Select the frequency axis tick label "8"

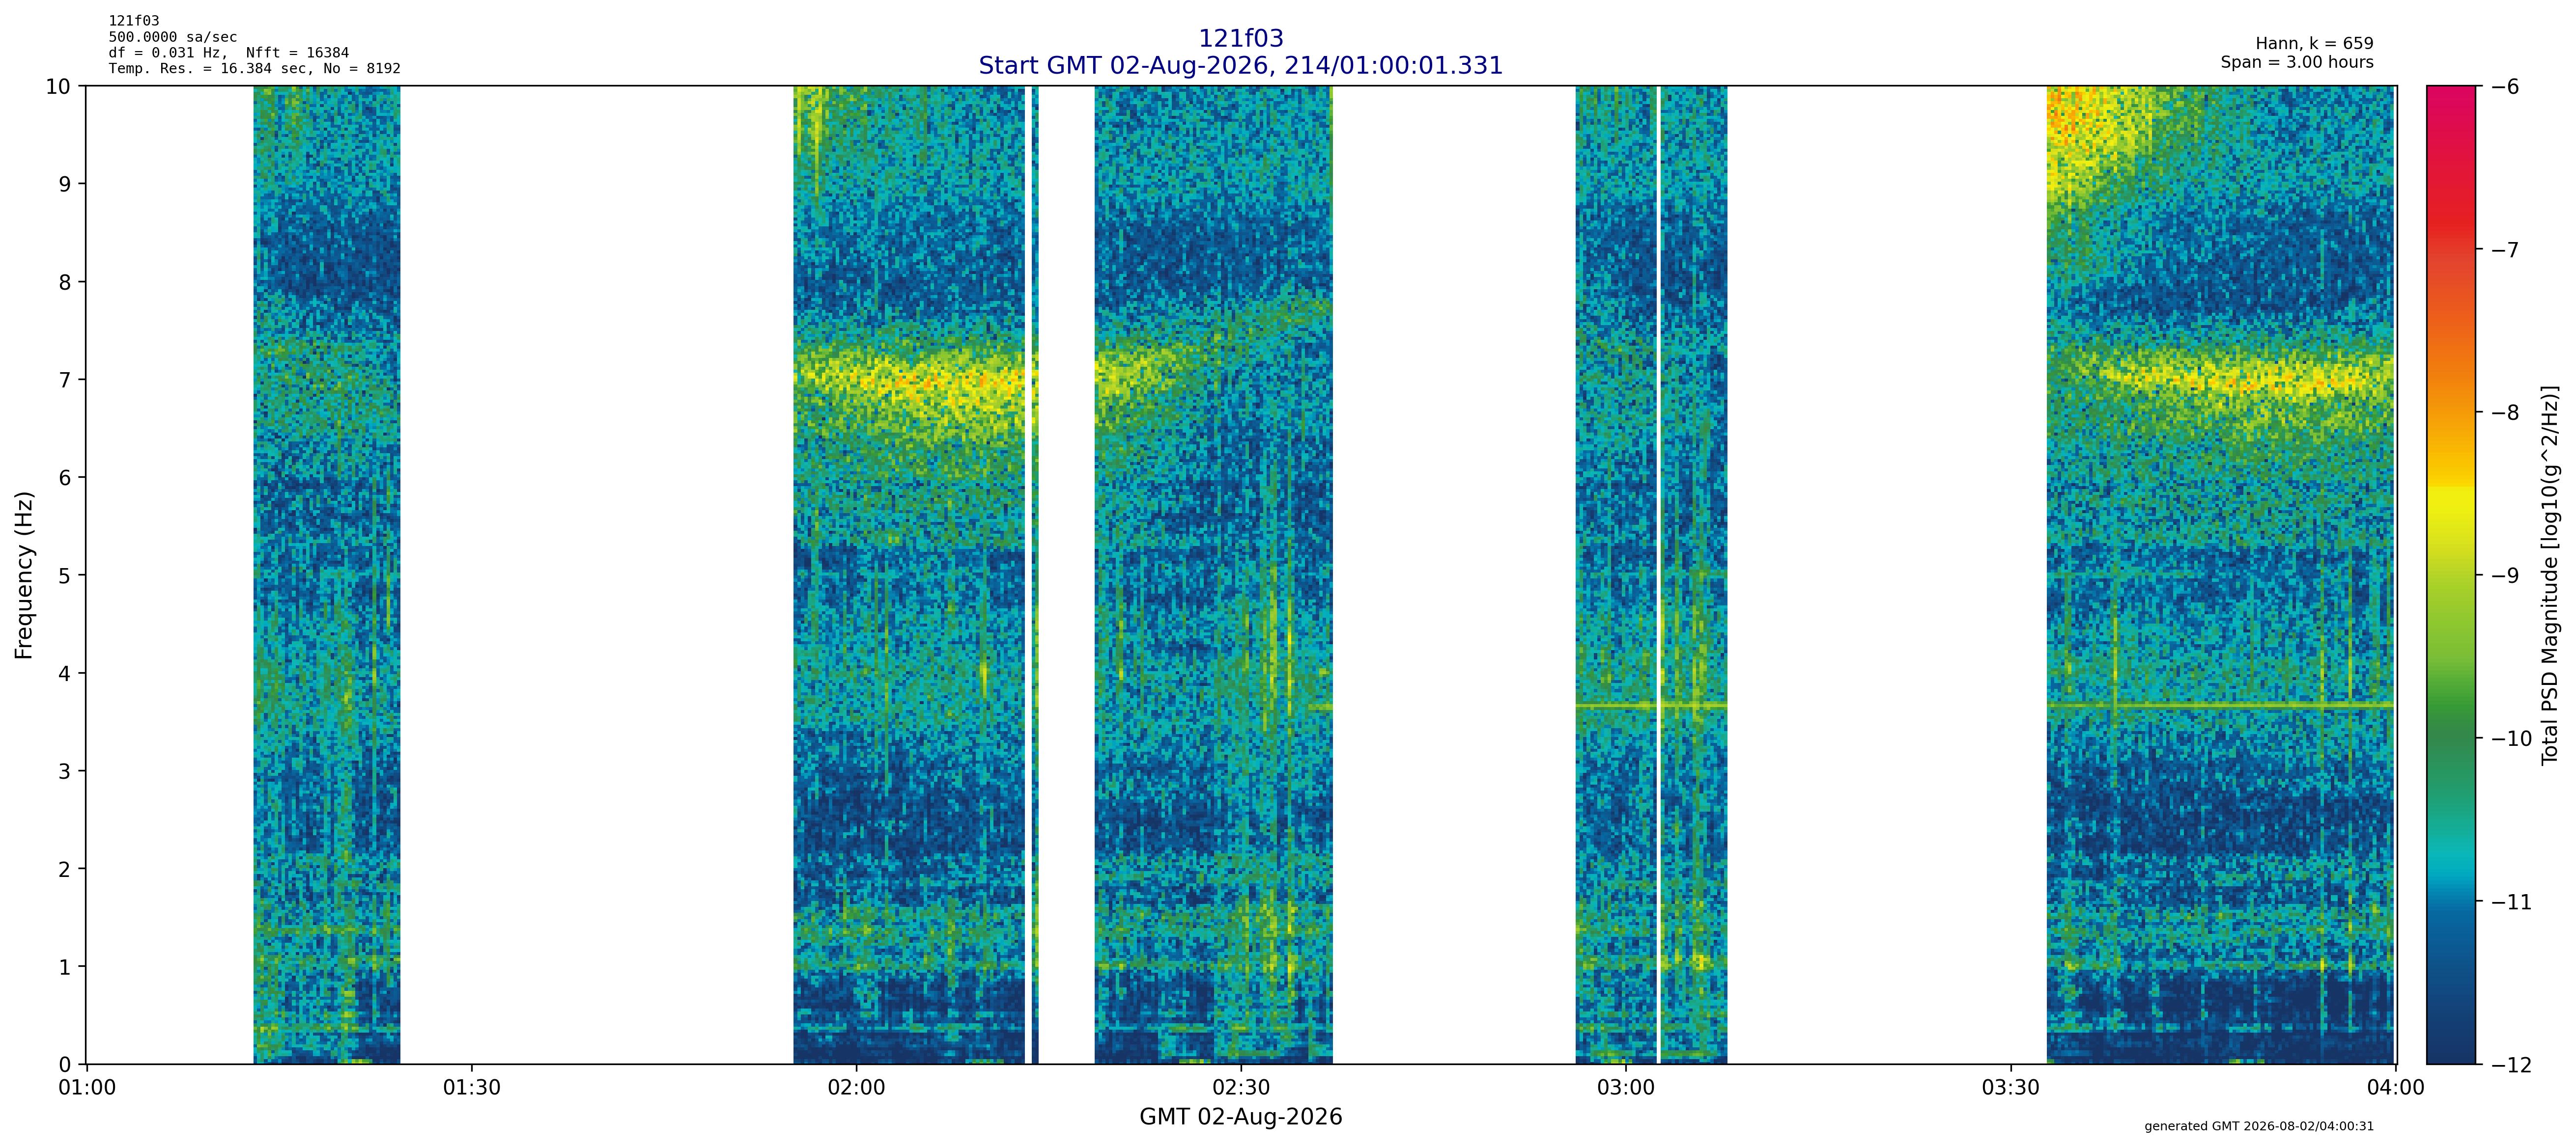[x=65, y=282]
